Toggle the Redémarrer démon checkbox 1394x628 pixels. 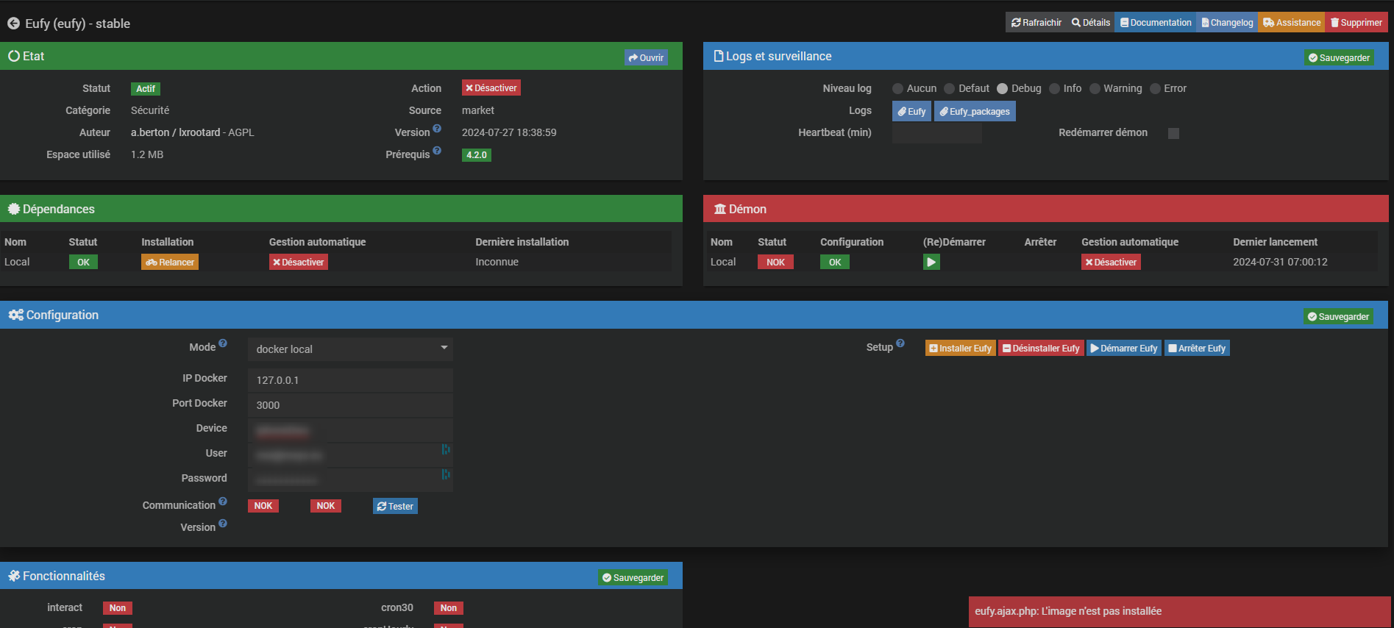point(1173,133)
